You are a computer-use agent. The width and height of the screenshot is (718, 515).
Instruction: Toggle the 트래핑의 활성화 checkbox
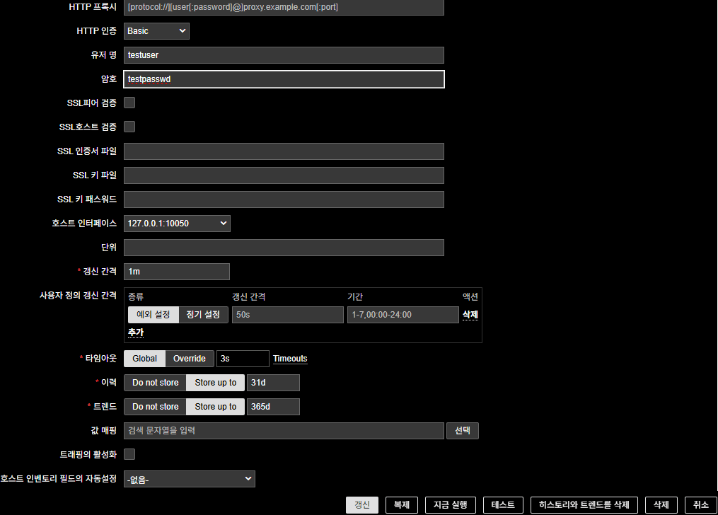[x=129, y=454]
